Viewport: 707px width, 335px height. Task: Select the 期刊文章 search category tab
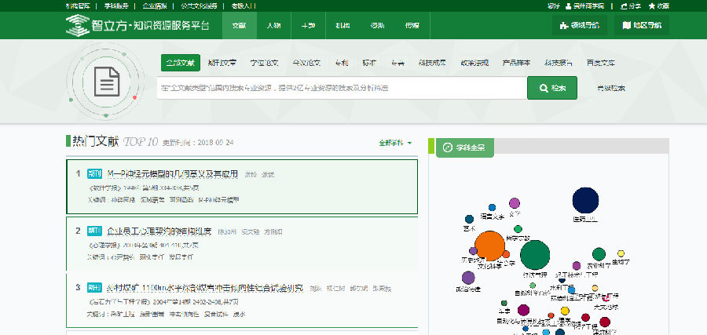222,63
